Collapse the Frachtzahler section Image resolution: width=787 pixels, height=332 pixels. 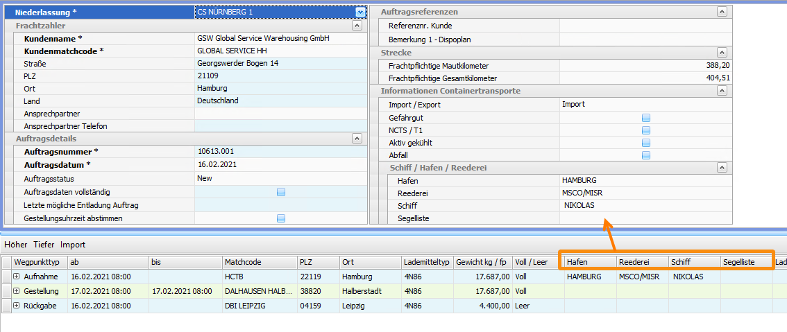point(357,26)
